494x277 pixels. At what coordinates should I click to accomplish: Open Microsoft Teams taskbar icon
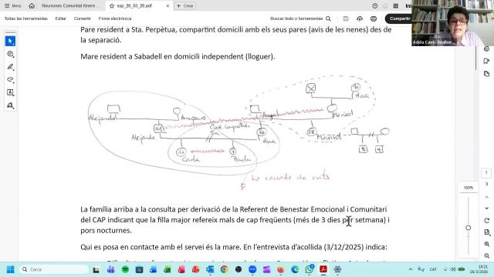point(110,269)
